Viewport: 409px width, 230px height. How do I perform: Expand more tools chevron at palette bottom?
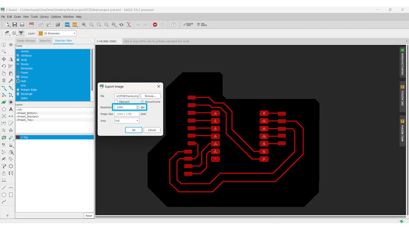click(x=7, y=216)
